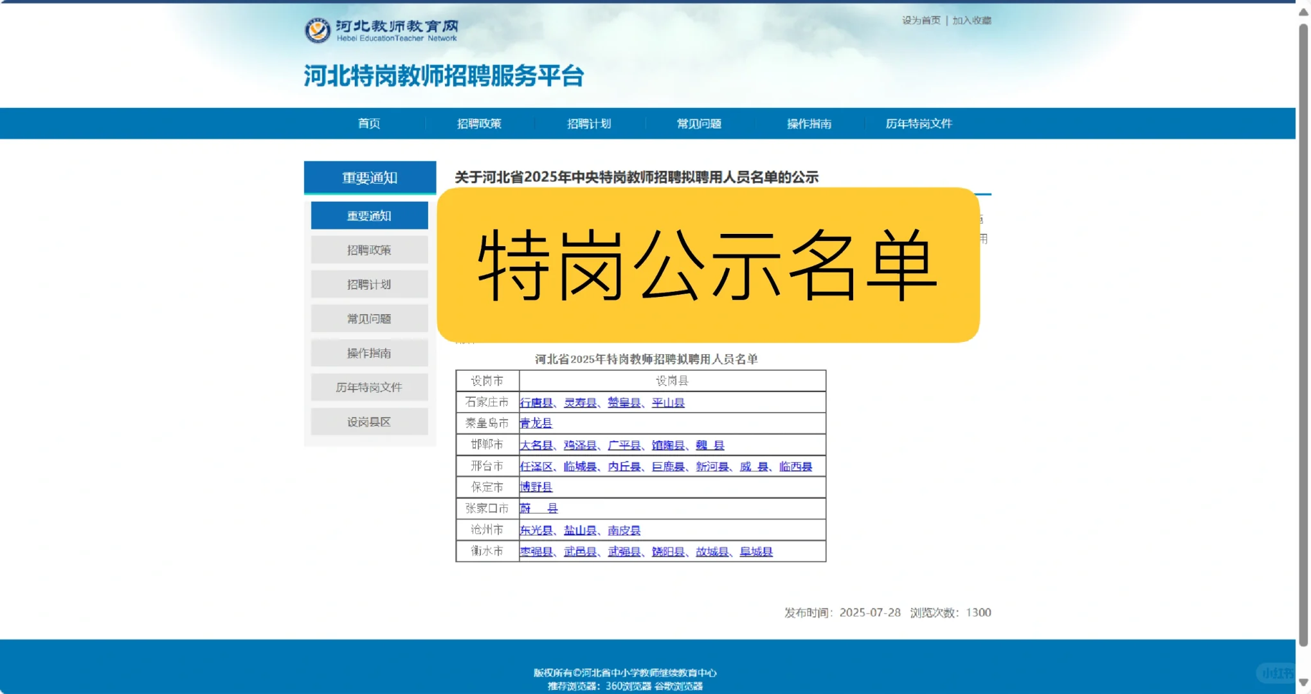Click 加入收藏 link at top right

point(972,21)
